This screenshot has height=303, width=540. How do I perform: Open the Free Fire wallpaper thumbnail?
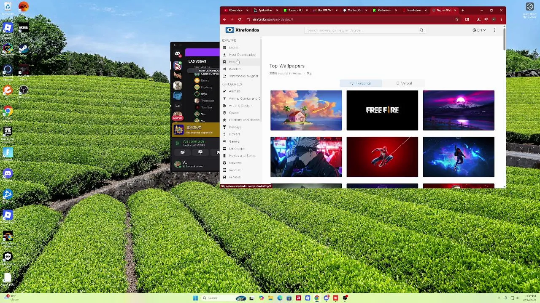[x=382, y=110]
